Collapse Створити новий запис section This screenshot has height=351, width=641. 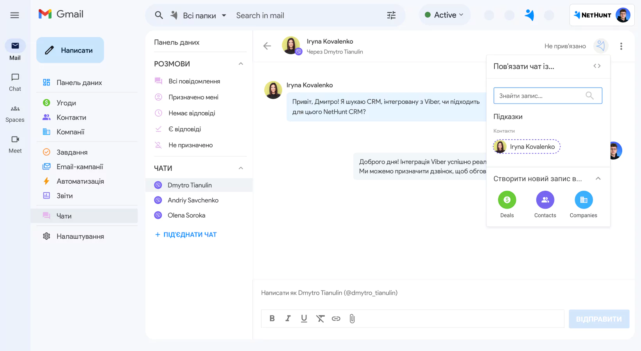598,179
